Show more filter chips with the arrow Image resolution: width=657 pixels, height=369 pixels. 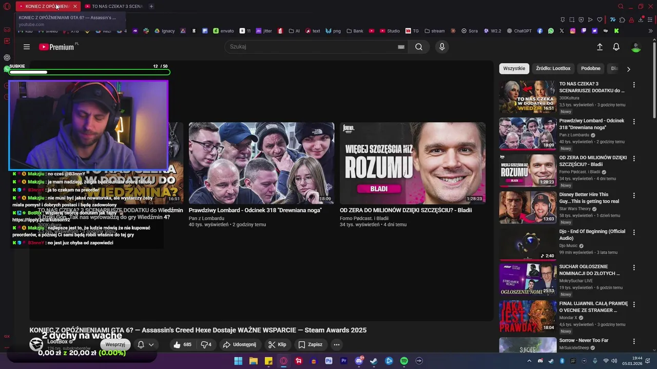click(x=628, y=69)
